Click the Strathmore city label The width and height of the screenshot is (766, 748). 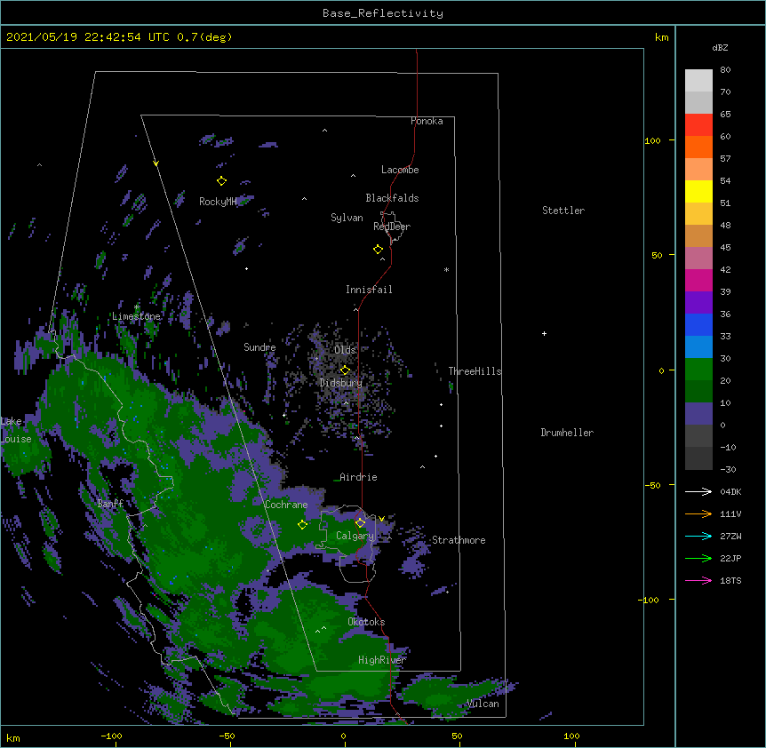click(459, 540)
